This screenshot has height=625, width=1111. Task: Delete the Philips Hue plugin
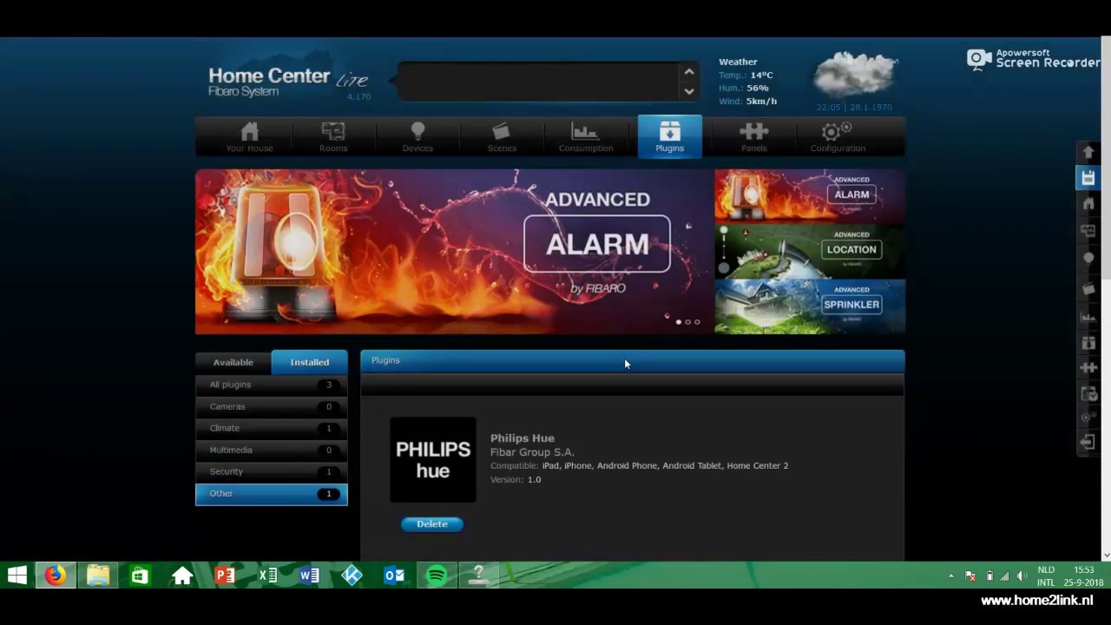(x=432, y=524)
